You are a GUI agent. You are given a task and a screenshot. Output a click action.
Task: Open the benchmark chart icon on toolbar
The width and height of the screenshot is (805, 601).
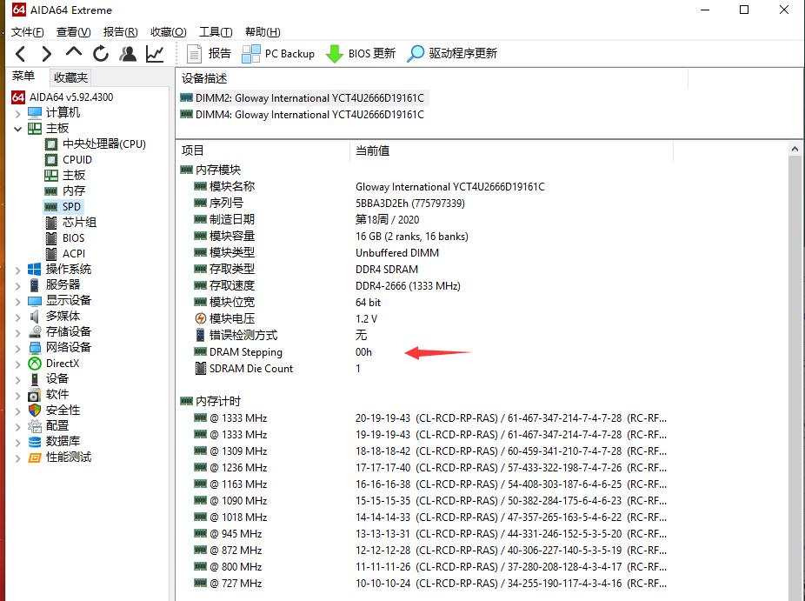(155, 53)
